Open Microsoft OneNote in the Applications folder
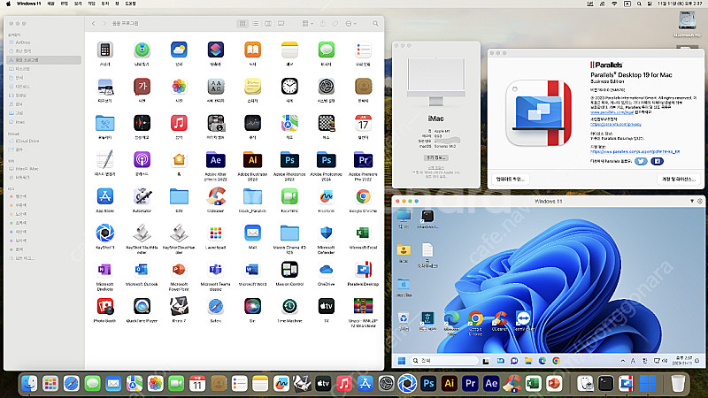Viewport: 708px width, 398px height. (x=104, y=270)
